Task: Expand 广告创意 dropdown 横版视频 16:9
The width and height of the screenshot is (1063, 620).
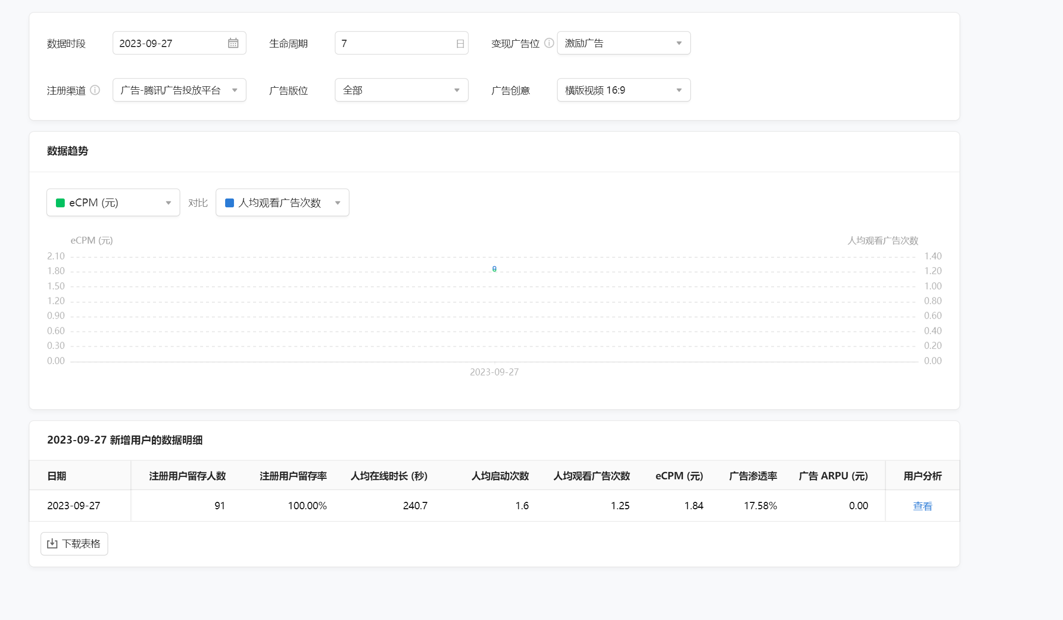Action: tap(623, 90)
